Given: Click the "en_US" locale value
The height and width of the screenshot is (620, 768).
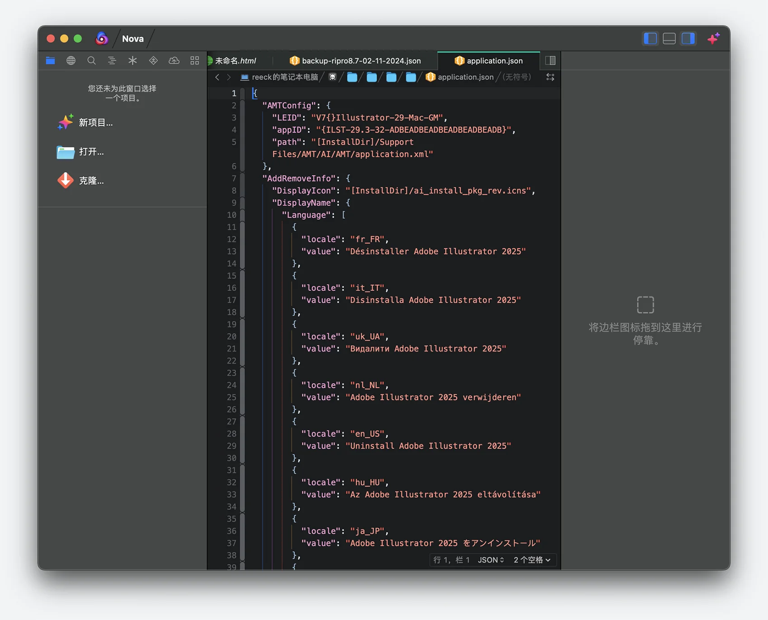Looking at the screenshot, I should 367,434.
